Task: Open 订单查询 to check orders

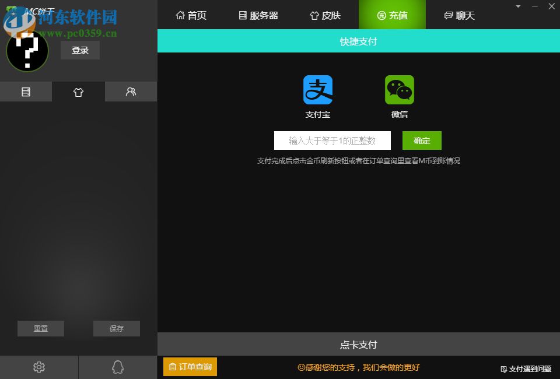Action: pyautogui.click(x=190, y=367)
